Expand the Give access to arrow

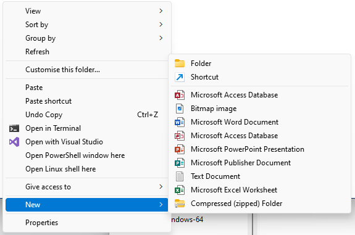click(x=161, y=187)
